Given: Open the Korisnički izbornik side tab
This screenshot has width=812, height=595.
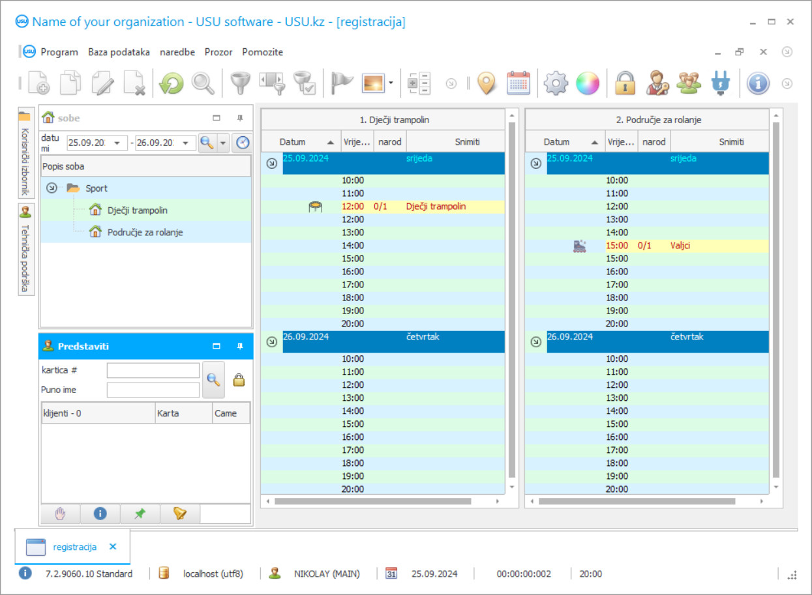Looking at the screenshot, I should click(x=25, y=153).
